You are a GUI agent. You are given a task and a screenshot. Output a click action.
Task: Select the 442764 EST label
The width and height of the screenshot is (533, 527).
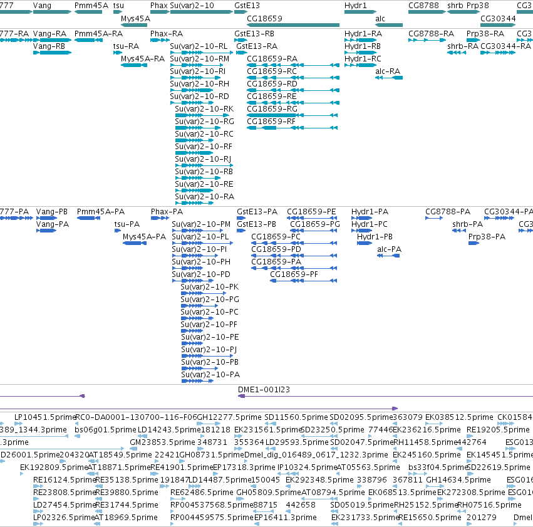click(x=472, y=442)
